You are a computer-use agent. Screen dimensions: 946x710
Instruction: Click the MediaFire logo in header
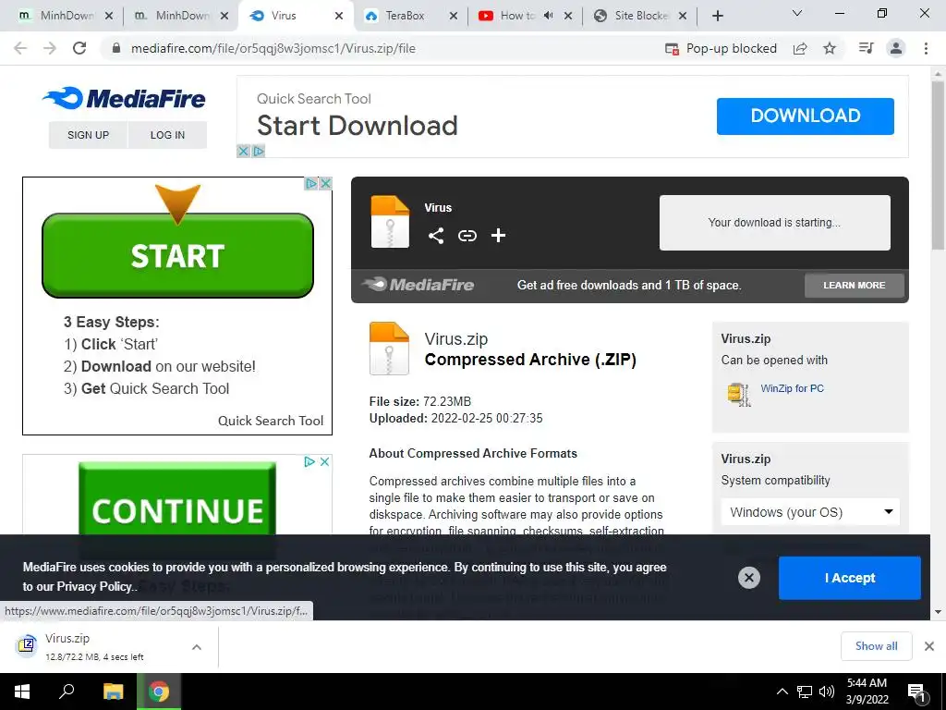click(x=125, y=98)
